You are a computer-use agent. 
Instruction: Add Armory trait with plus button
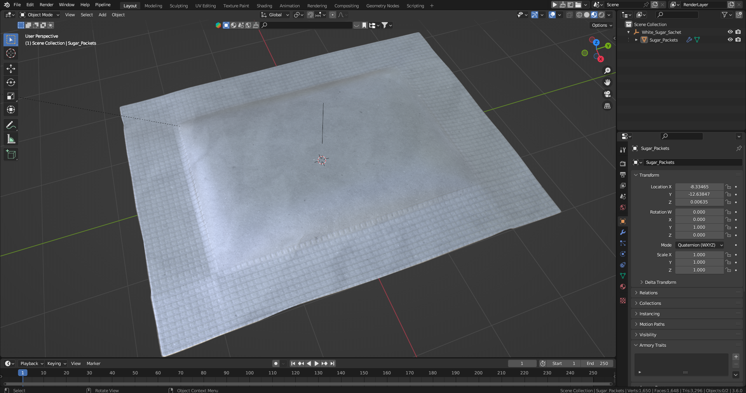(x=736, y=357)
